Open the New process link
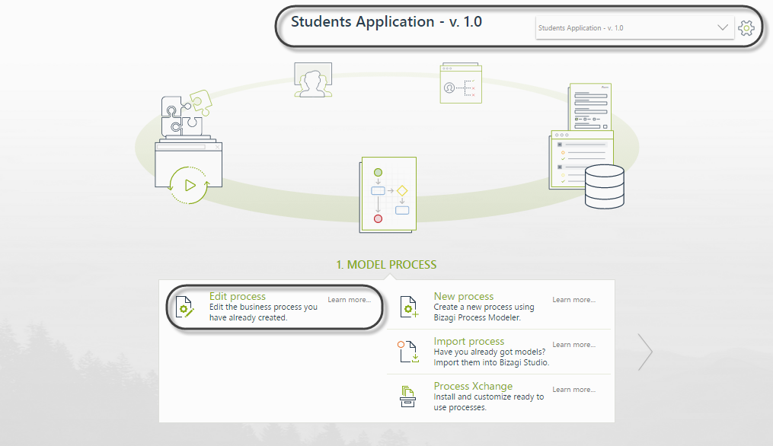 [x=463, y=296]
